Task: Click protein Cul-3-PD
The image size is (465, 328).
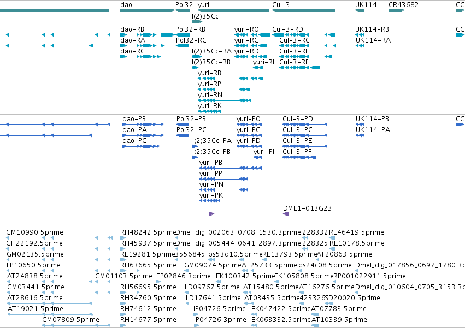Action: [x=298, y=119]
